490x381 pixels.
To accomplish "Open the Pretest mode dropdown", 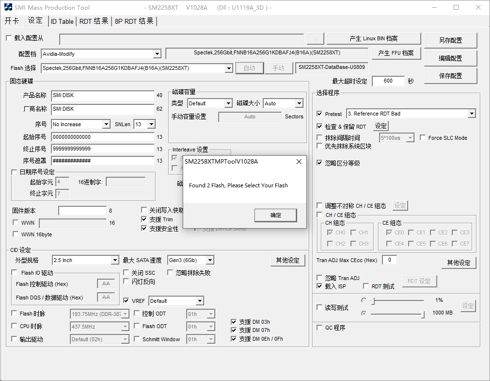I will click(x=472, y=114).
